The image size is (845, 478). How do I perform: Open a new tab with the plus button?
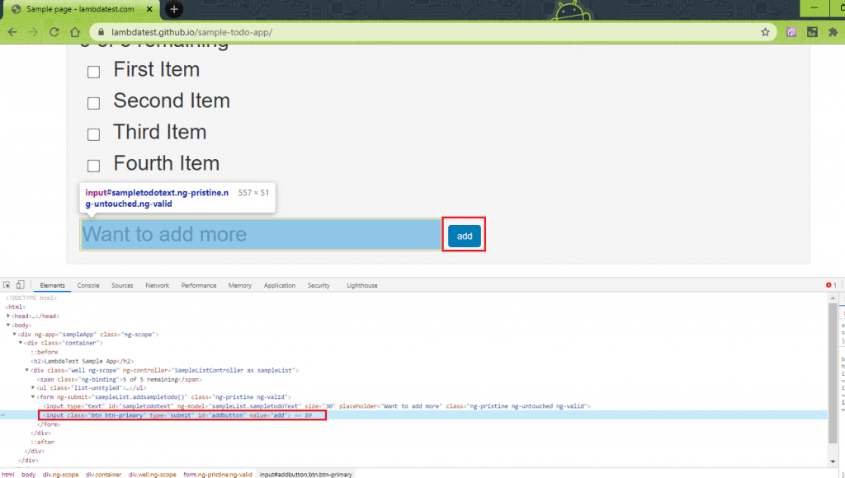coord(173,9)
